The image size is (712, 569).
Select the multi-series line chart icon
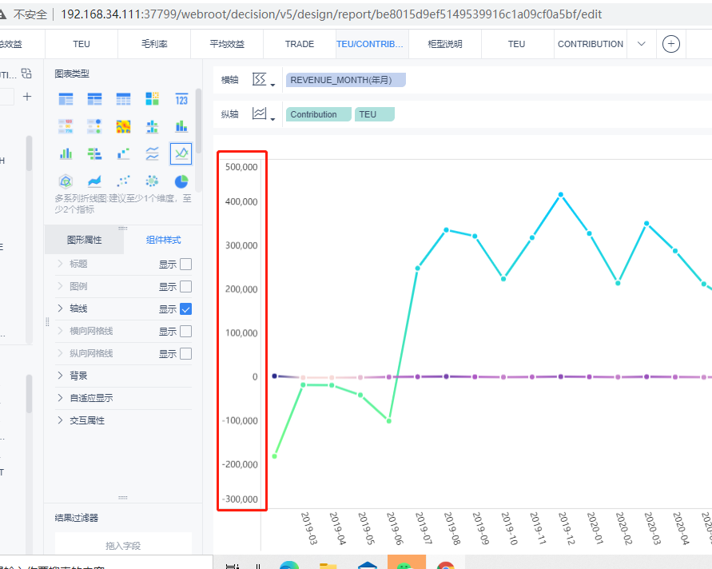181,154
